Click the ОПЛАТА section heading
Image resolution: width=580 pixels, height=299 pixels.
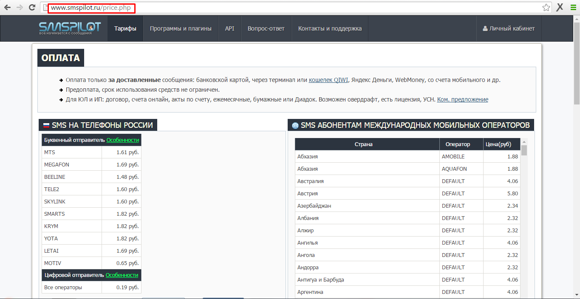(x=61, y=58)
